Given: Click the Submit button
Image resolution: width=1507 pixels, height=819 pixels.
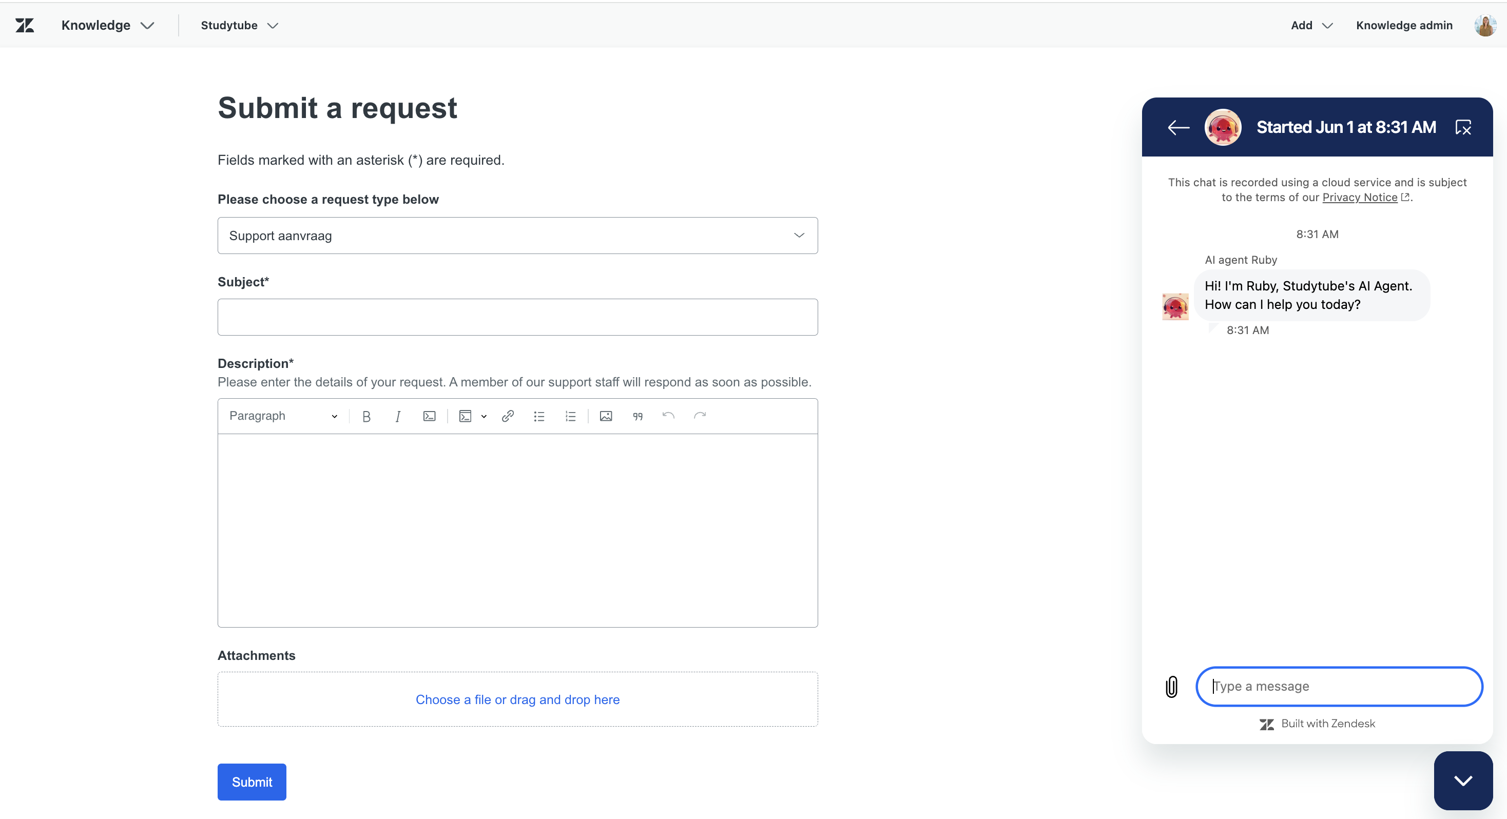Looking at the screenshot, I should click(252, 782).
